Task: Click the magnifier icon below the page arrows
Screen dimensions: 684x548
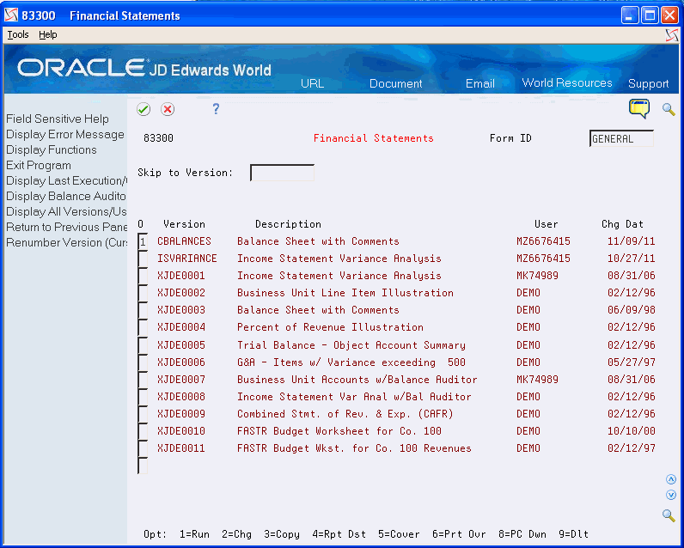Action: point(669,515)
